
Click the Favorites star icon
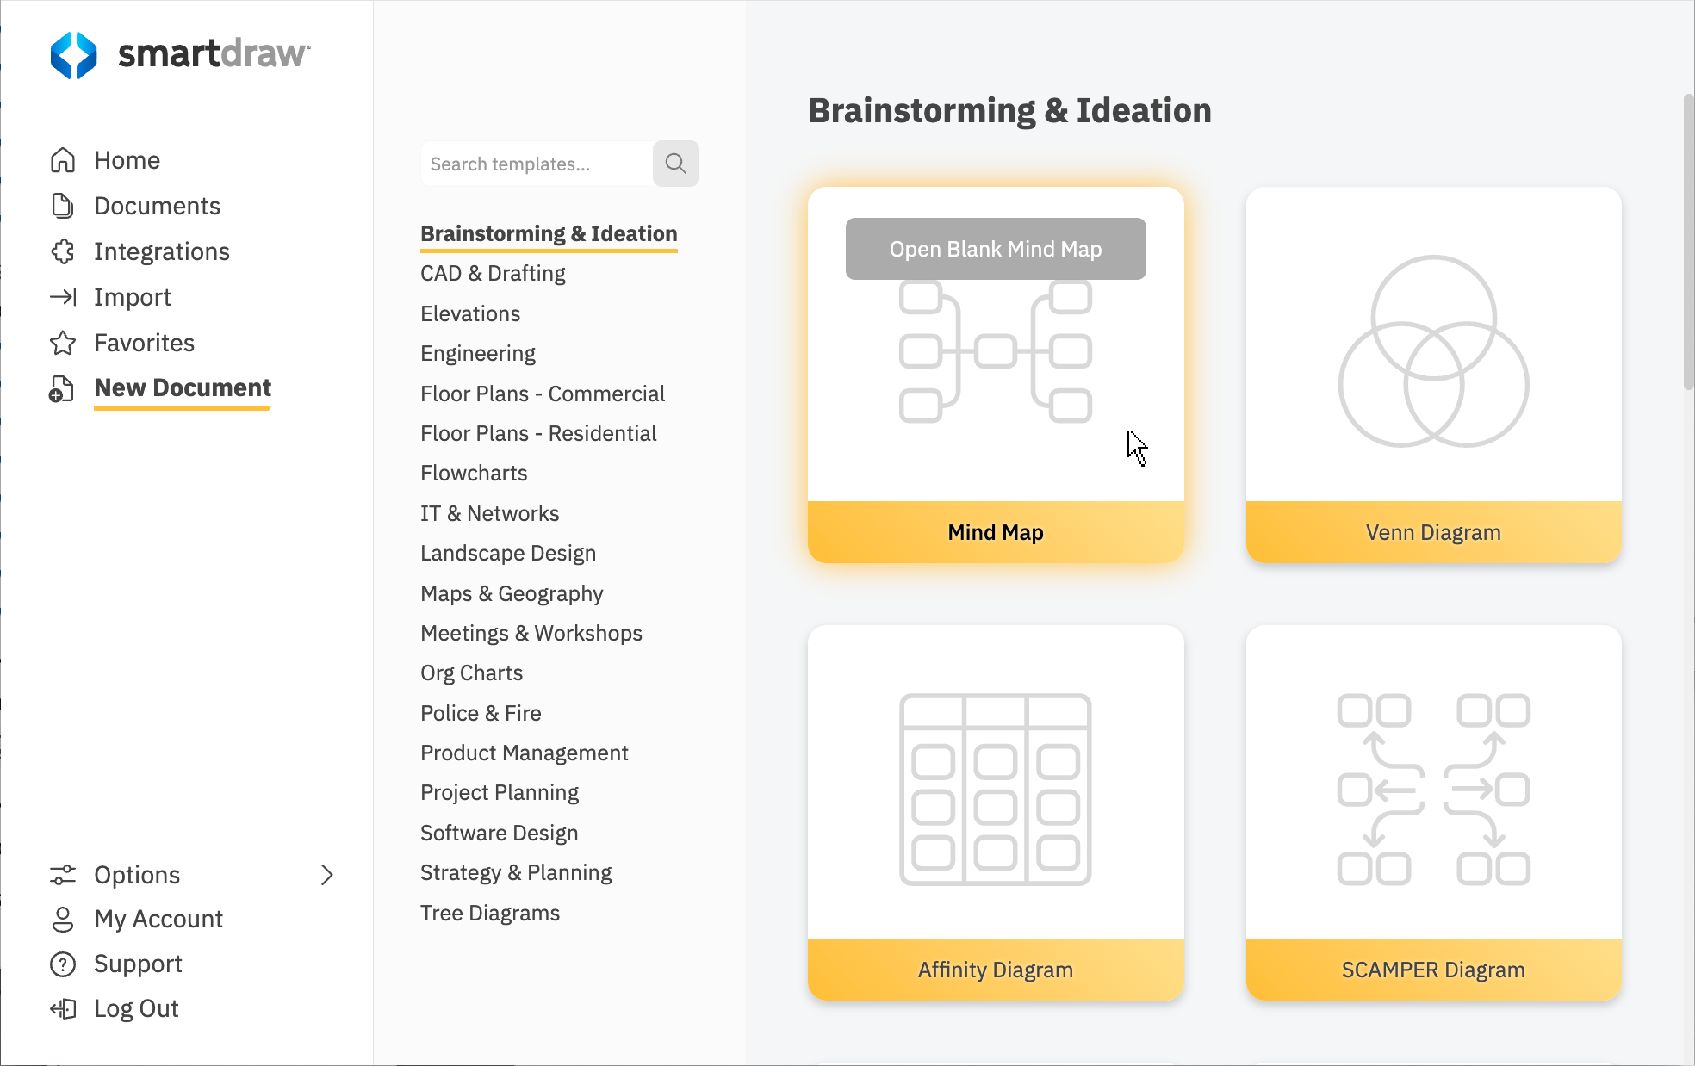tap(61, 342)
